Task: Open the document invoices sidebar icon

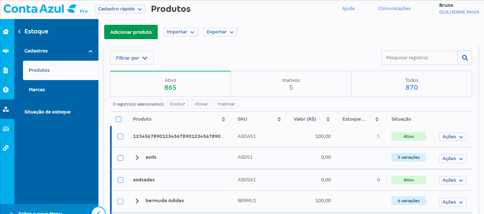Action: [x=6, y=70]
